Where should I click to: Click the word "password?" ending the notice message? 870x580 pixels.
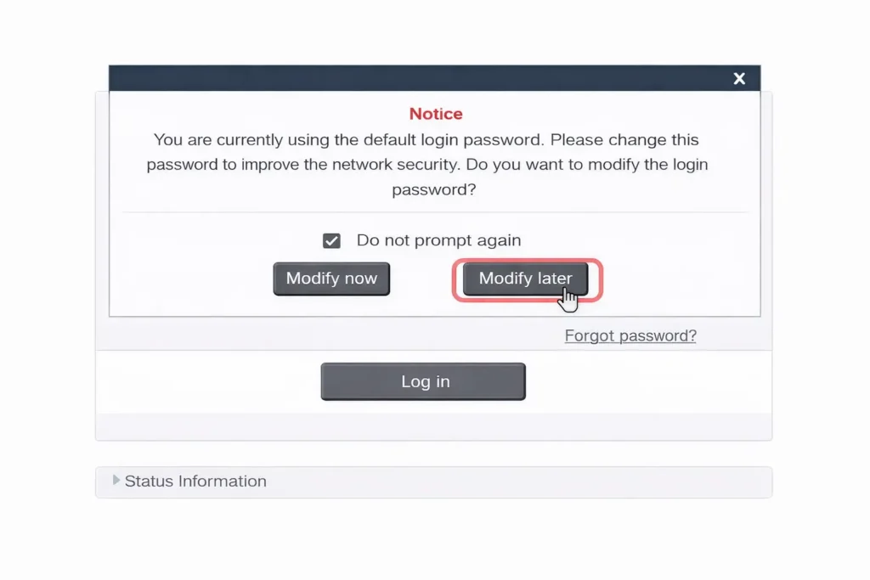tap(433, 190)
